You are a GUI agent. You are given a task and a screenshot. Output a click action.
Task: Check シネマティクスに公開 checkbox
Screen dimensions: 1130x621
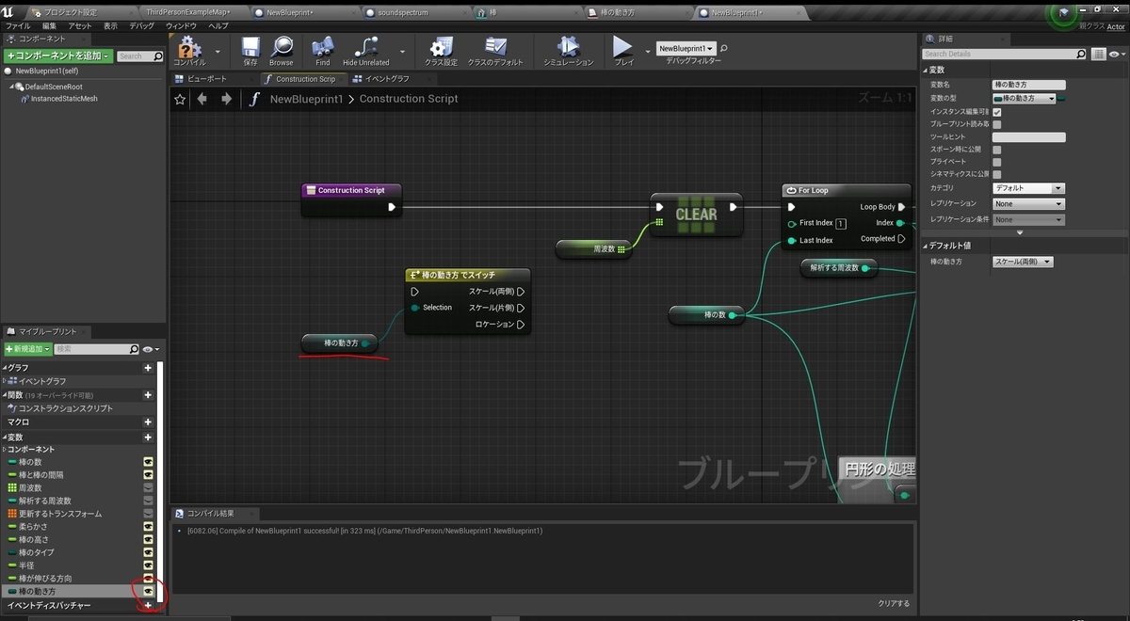996,174
